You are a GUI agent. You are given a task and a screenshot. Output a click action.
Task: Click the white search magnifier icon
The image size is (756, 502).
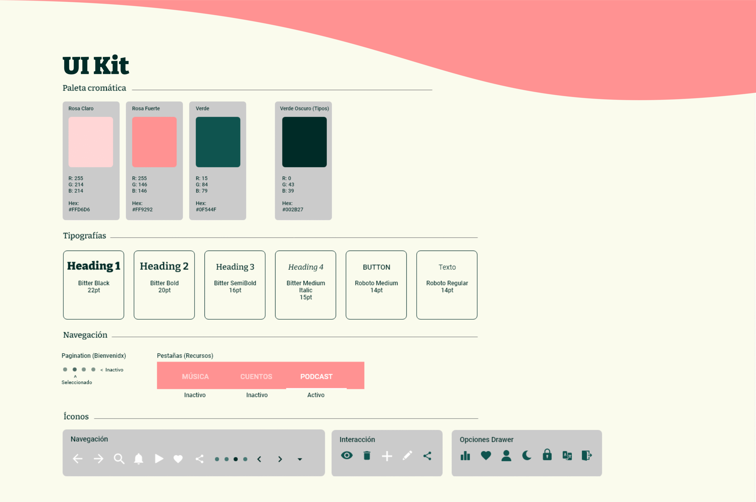pos(119,459)
